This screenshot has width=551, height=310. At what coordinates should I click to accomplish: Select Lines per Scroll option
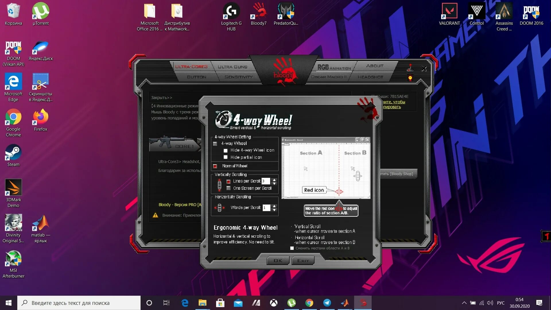click(x=229, y=181)
